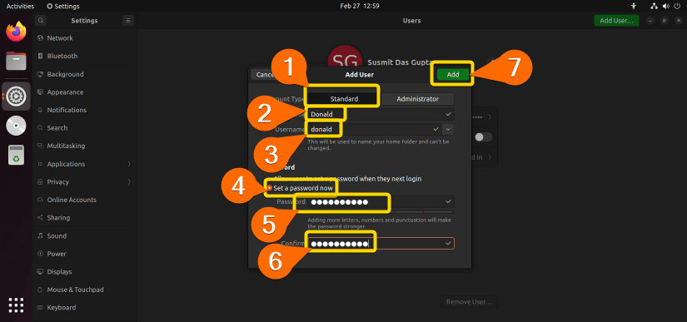This screenshot has width=687, height=322.
Task: Open Activities overview
Action: click(x=20, y=6)
